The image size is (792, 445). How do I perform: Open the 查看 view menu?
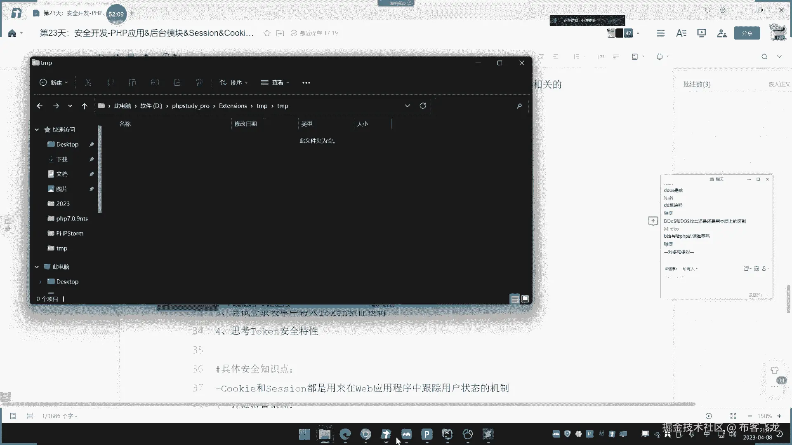[275, 83]
